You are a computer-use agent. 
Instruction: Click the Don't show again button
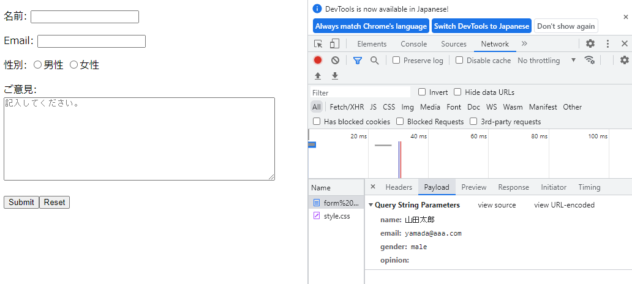click(565, 26)
